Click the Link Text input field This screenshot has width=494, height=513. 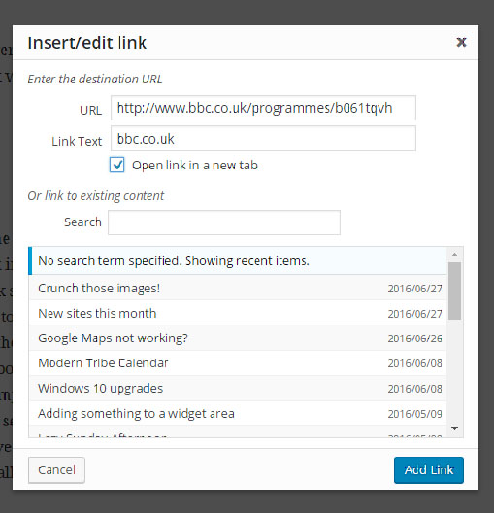263,138
